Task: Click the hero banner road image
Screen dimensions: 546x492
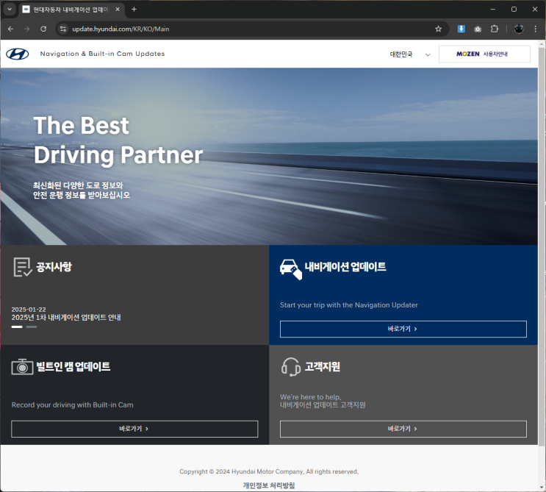Action: pos(269,156)
